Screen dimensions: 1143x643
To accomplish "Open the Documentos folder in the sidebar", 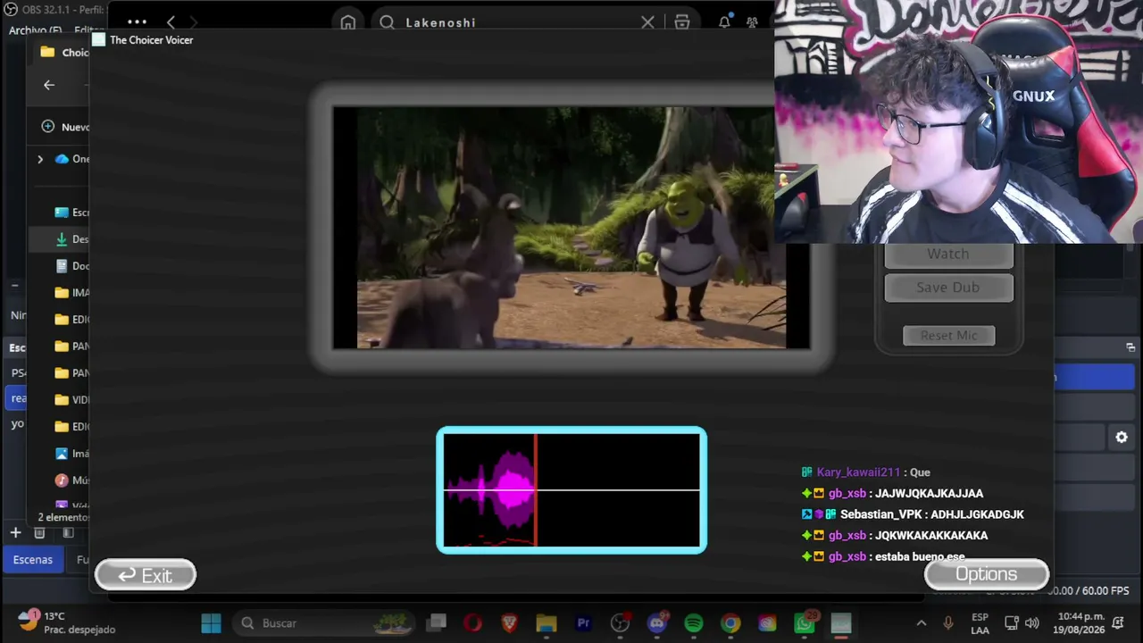I will click(x=72, y=266).
